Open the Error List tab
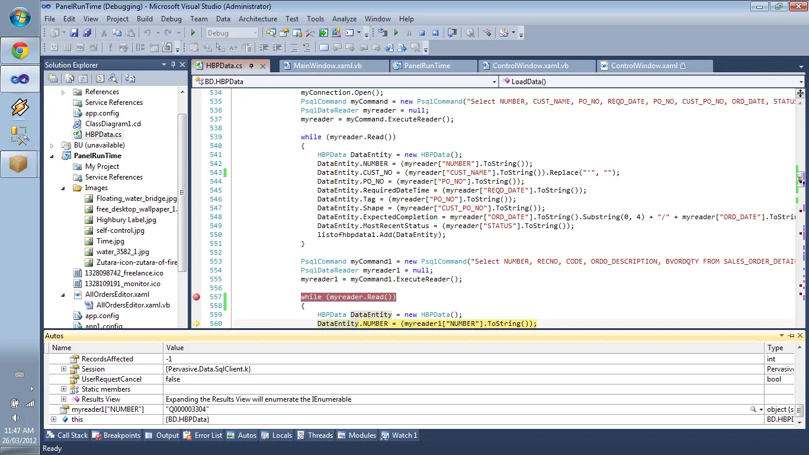Image resolution: width=809 pixels, height=455 pixels. point(203,435)
